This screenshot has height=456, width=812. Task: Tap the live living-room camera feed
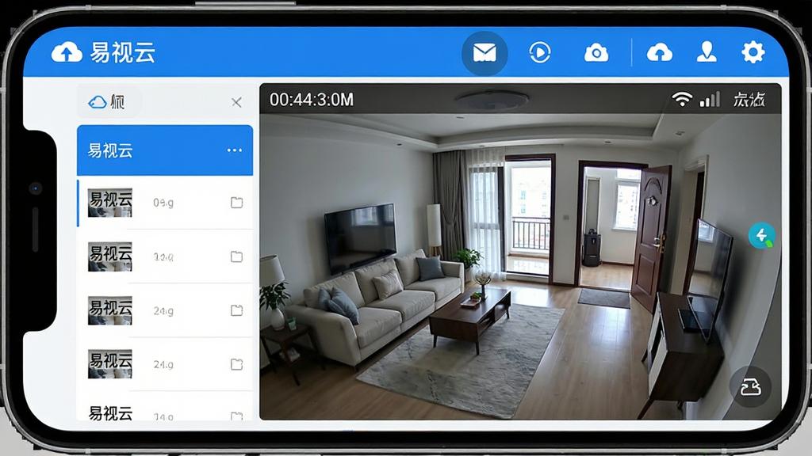coord(520,251)
